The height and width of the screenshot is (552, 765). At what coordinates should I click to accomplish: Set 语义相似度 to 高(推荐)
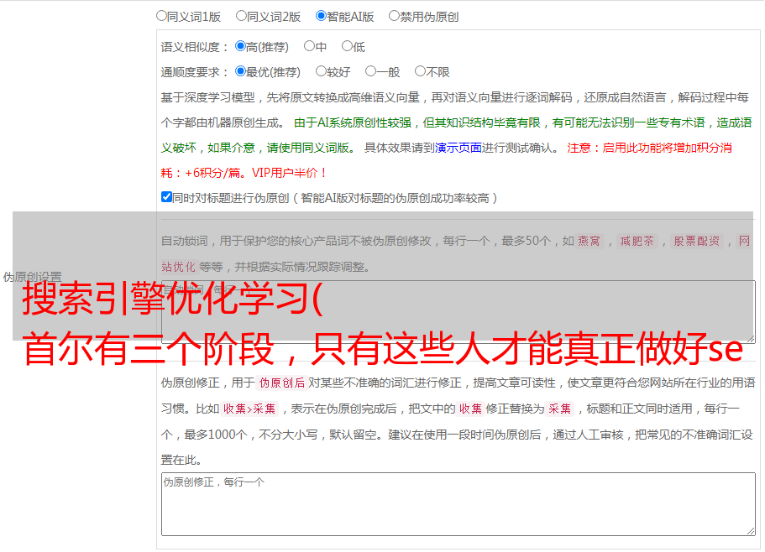tap(240, 46)
